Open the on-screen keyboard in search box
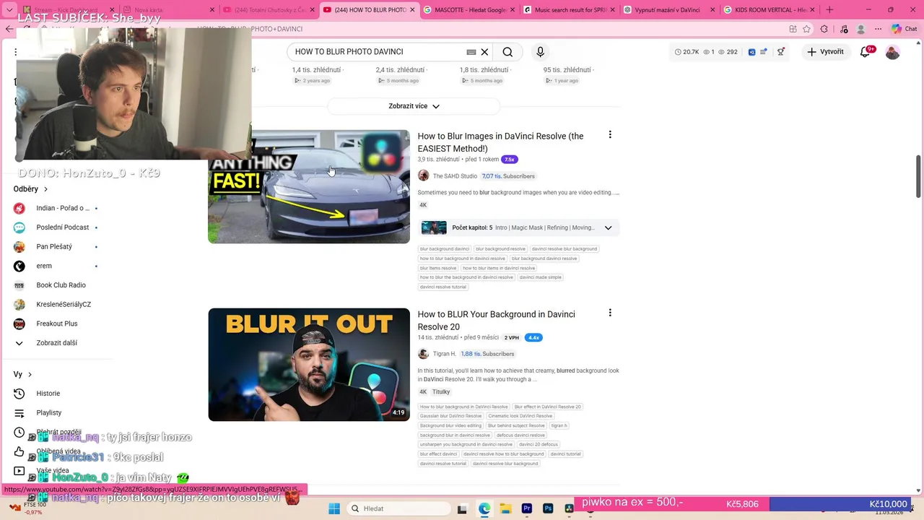Image resolution: width=924 pixels, height=520 pixels. coord(471,52)
